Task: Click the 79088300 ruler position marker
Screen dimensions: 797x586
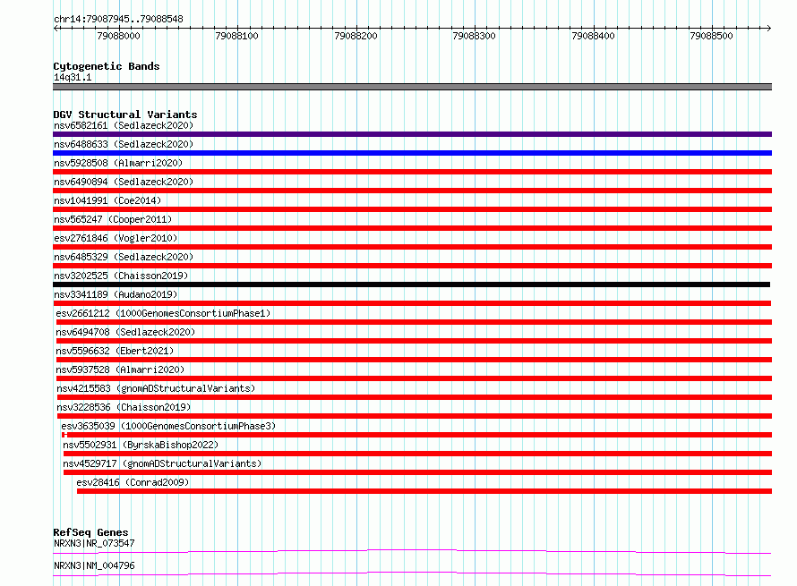Action: (x=474, y=36)
